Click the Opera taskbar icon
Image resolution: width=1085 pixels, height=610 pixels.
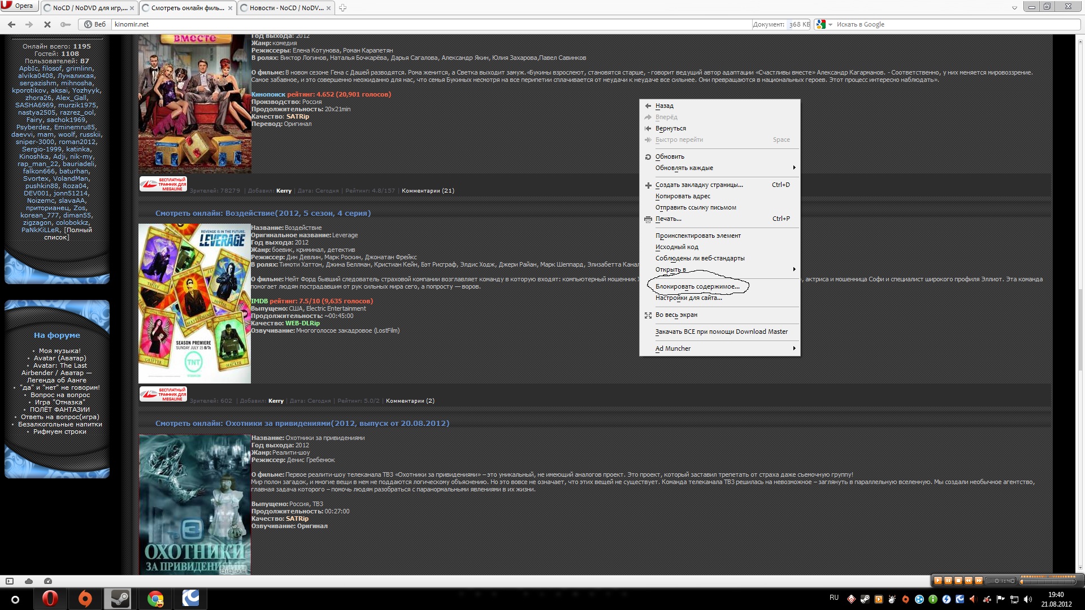click(x=50, y=599)
